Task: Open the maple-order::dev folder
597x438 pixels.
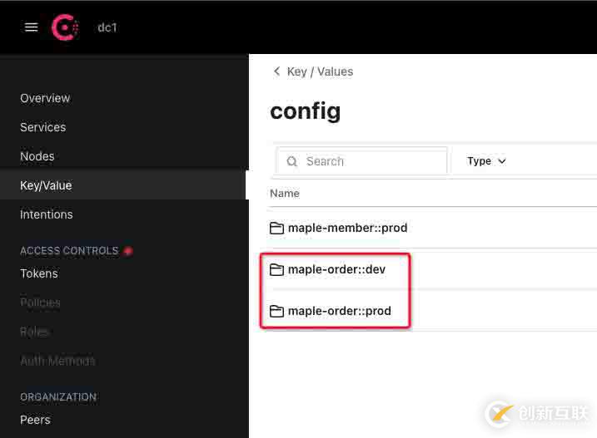Action: pos(336,269)
